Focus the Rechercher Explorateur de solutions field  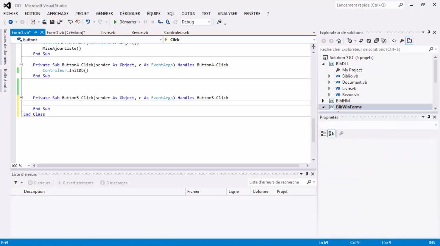(x=374, y=49)
